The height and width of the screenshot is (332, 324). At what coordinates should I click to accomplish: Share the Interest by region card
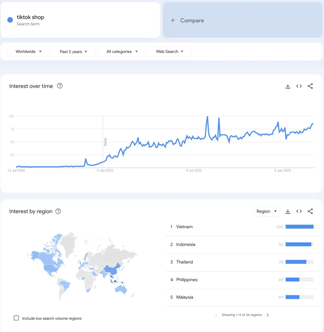[310, 211]
